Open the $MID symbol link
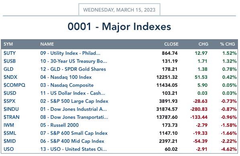The image size is (240, 156). point(10,141)
